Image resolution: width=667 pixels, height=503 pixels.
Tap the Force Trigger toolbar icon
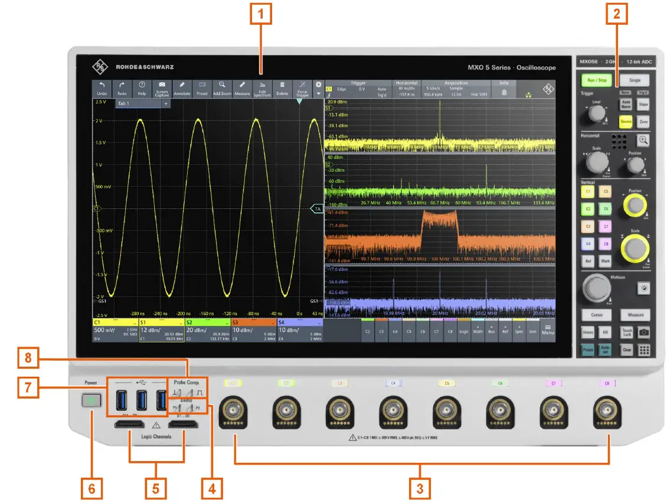[x=302, y=89]
